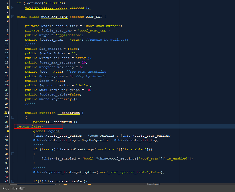Collapse the fold marker on line 41
The height and width of the screenshot is (192, 235).
pos(13,181)
